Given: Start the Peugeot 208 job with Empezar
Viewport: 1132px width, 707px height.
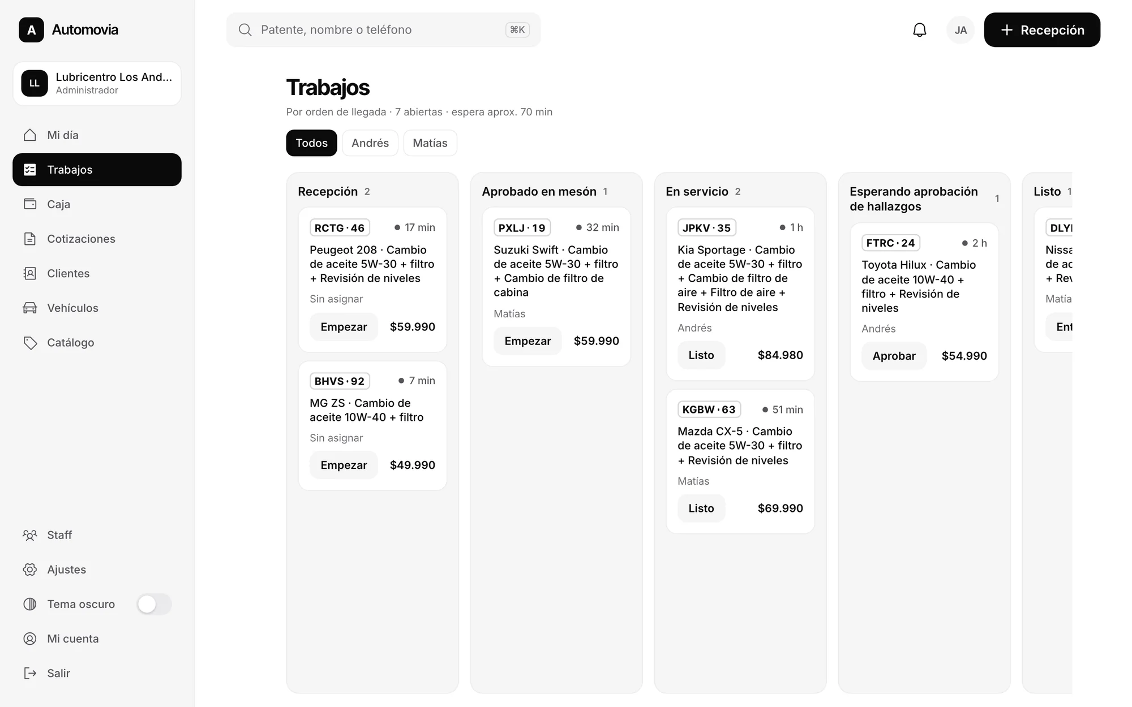Looking at the screenshot, I should click(344, 327).
